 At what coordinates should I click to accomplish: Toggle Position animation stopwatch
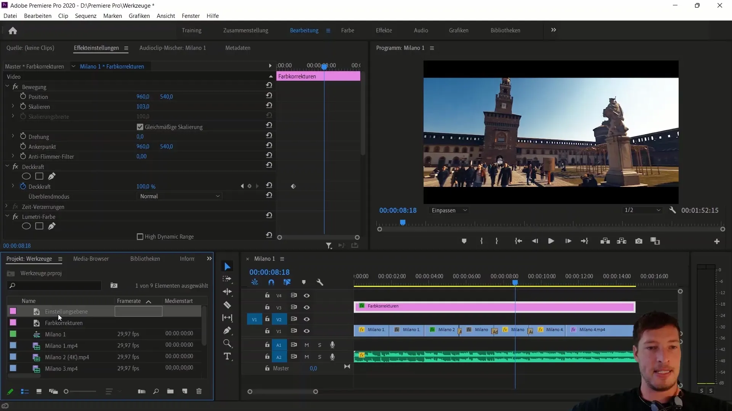pos(23,96)
